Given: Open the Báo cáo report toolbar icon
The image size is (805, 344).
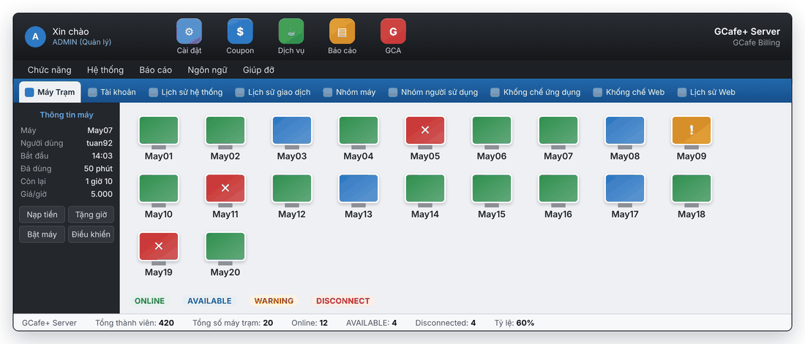Looking at the screenshot, I should pos(342,31).
